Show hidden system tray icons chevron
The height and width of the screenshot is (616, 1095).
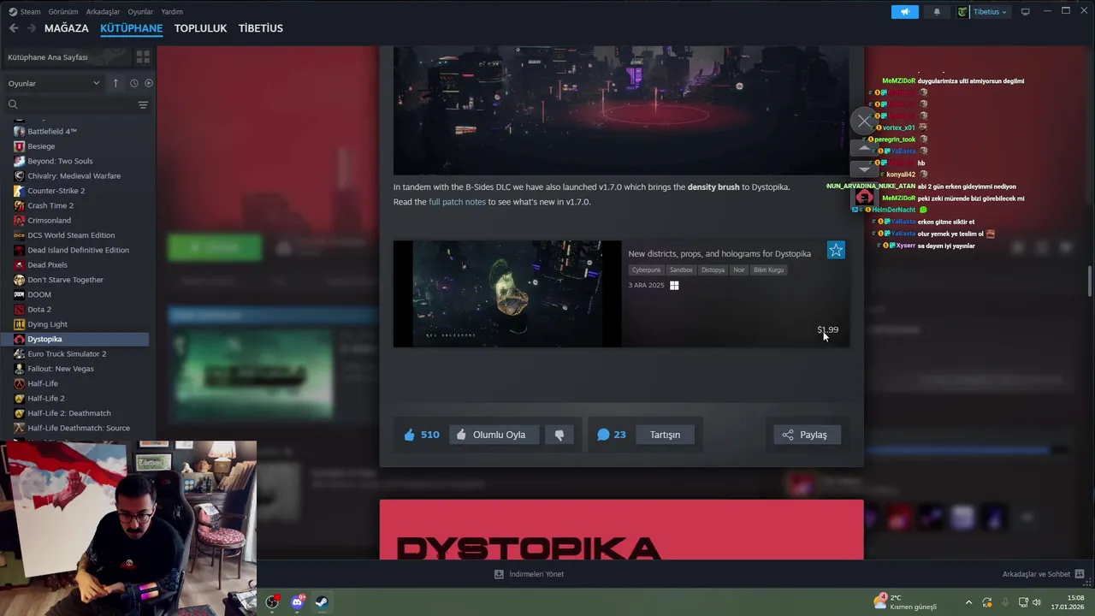point(968,602)
